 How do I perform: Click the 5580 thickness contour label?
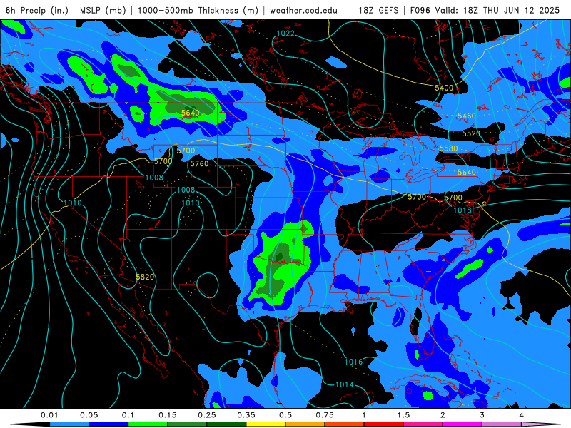coord(448,148)
